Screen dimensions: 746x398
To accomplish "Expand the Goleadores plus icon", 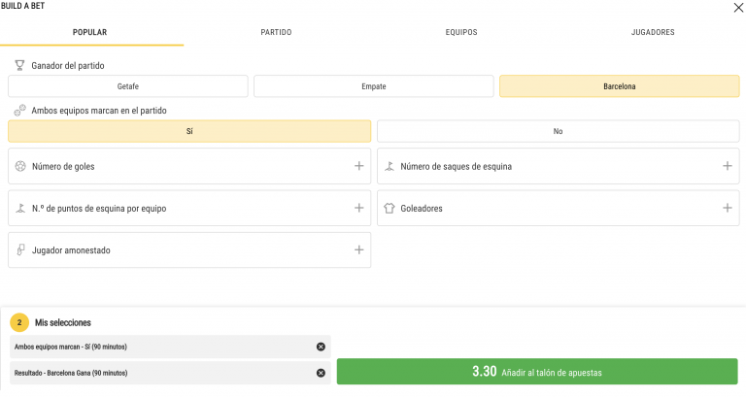I will pos(728,208).
